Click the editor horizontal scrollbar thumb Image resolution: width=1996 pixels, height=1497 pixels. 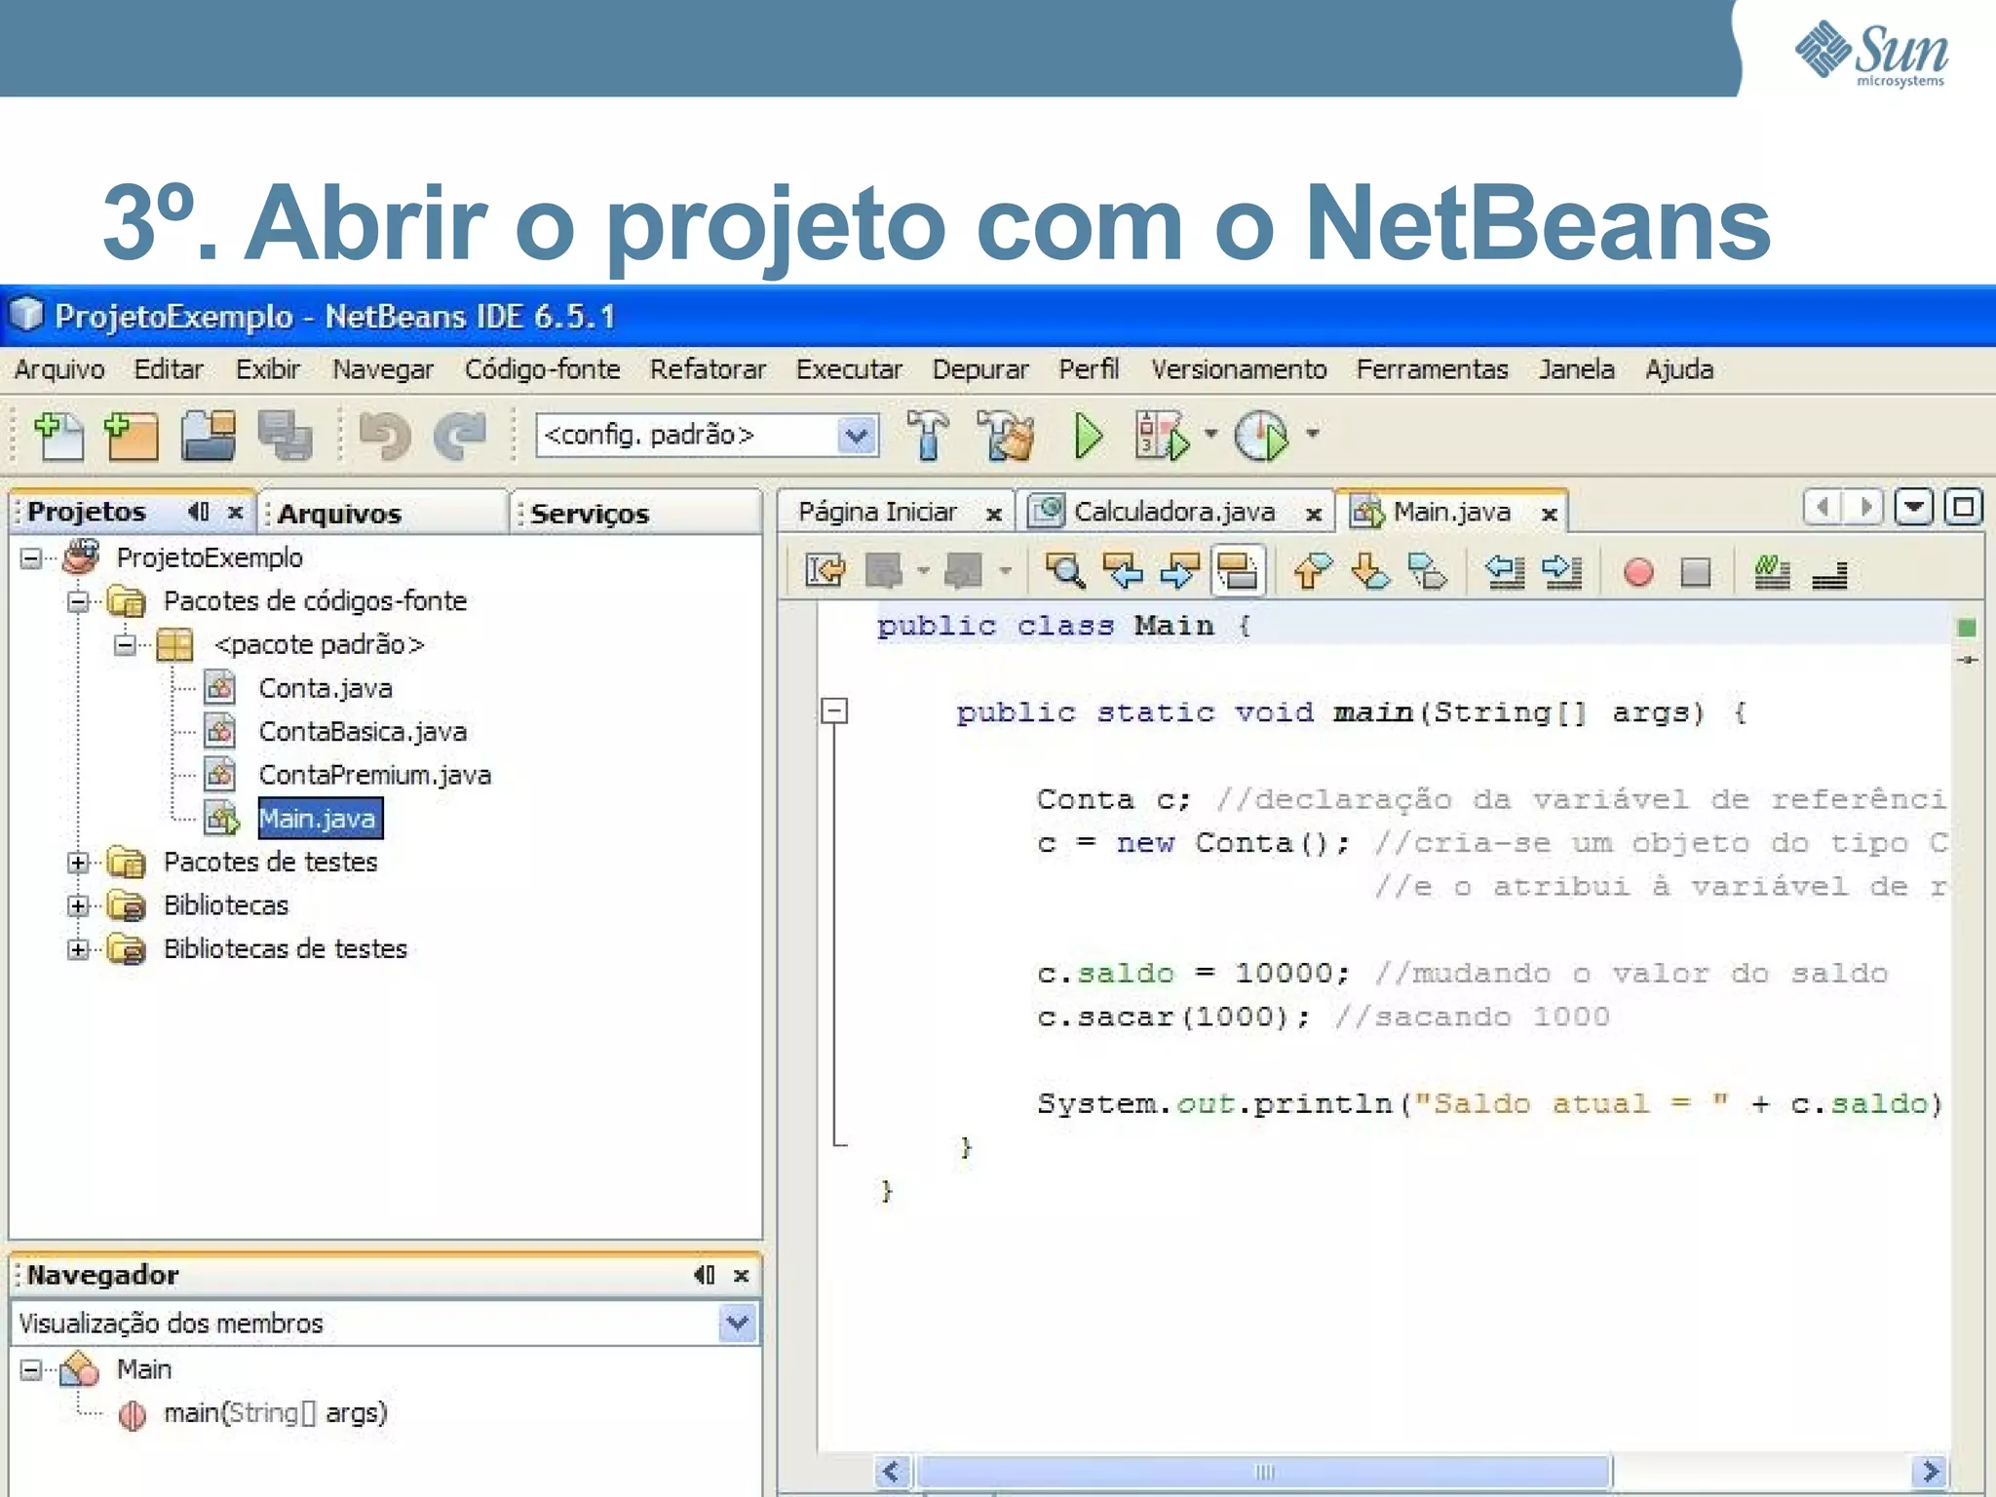click(x=1264, y=1471)
